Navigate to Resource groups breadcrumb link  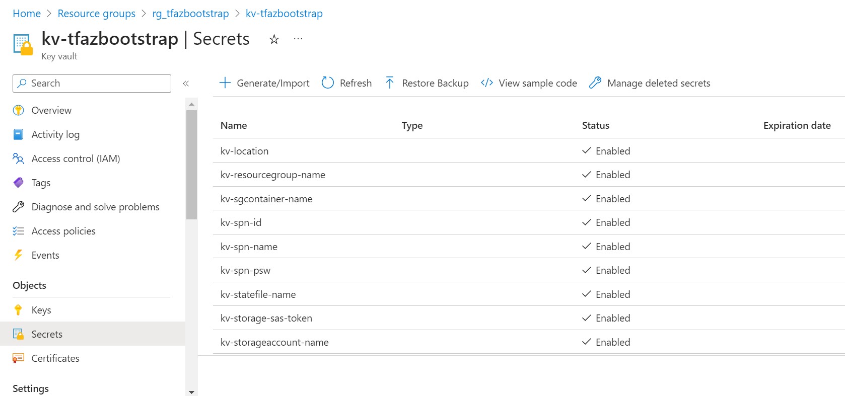[x=96, y=14]
